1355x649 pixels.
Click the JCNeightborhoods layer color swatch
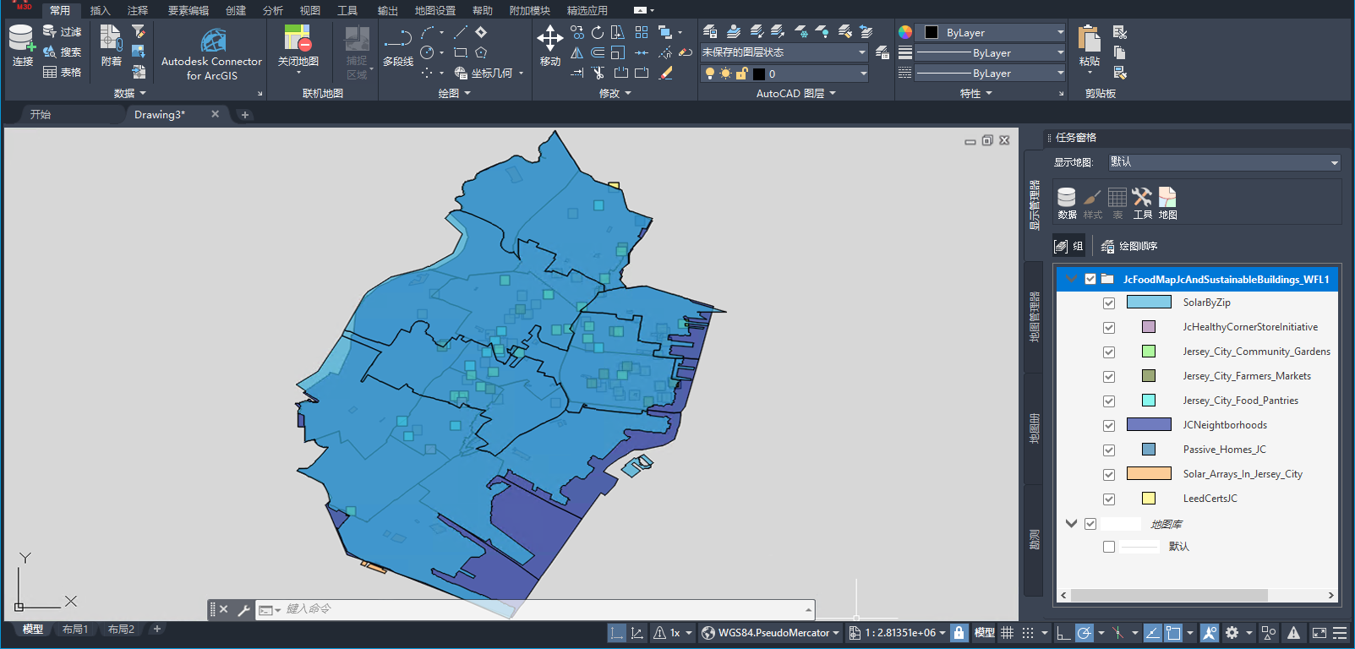(x=1149, y=425)
